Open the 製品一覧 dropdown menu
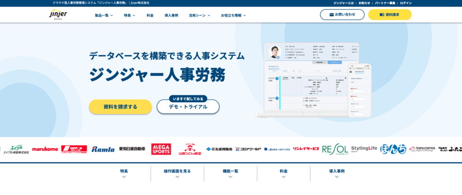 pos(104,15)
